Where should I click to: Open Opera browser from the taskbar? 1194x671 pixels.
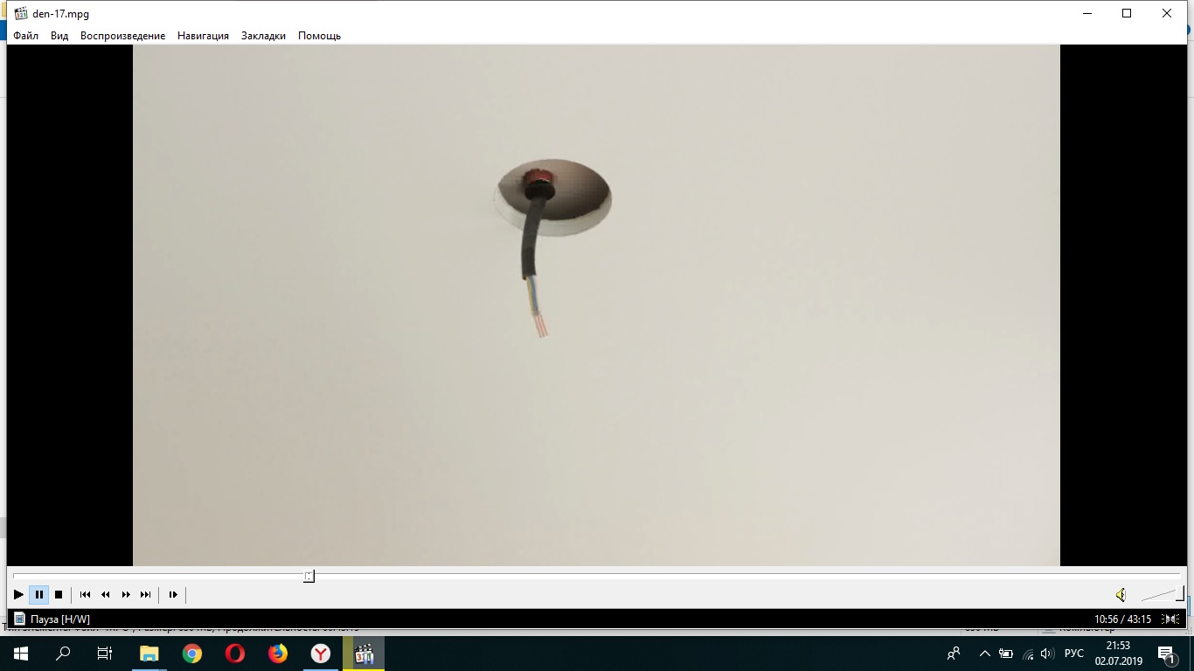coord(234,654)
